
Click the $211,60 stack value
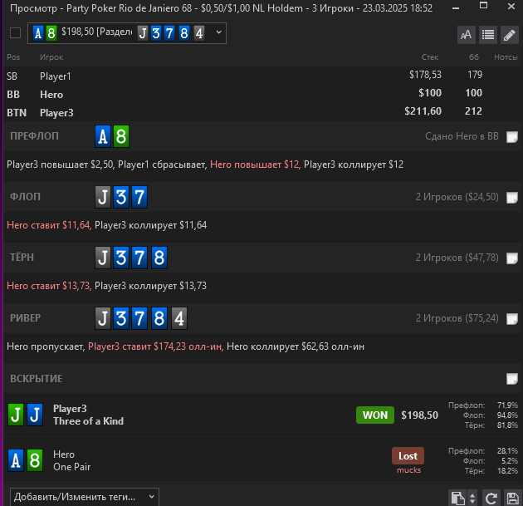423,111
